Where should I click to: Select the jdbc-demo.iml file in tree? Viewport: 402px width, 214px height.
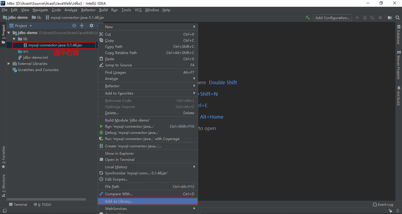(x=35, y=58)
